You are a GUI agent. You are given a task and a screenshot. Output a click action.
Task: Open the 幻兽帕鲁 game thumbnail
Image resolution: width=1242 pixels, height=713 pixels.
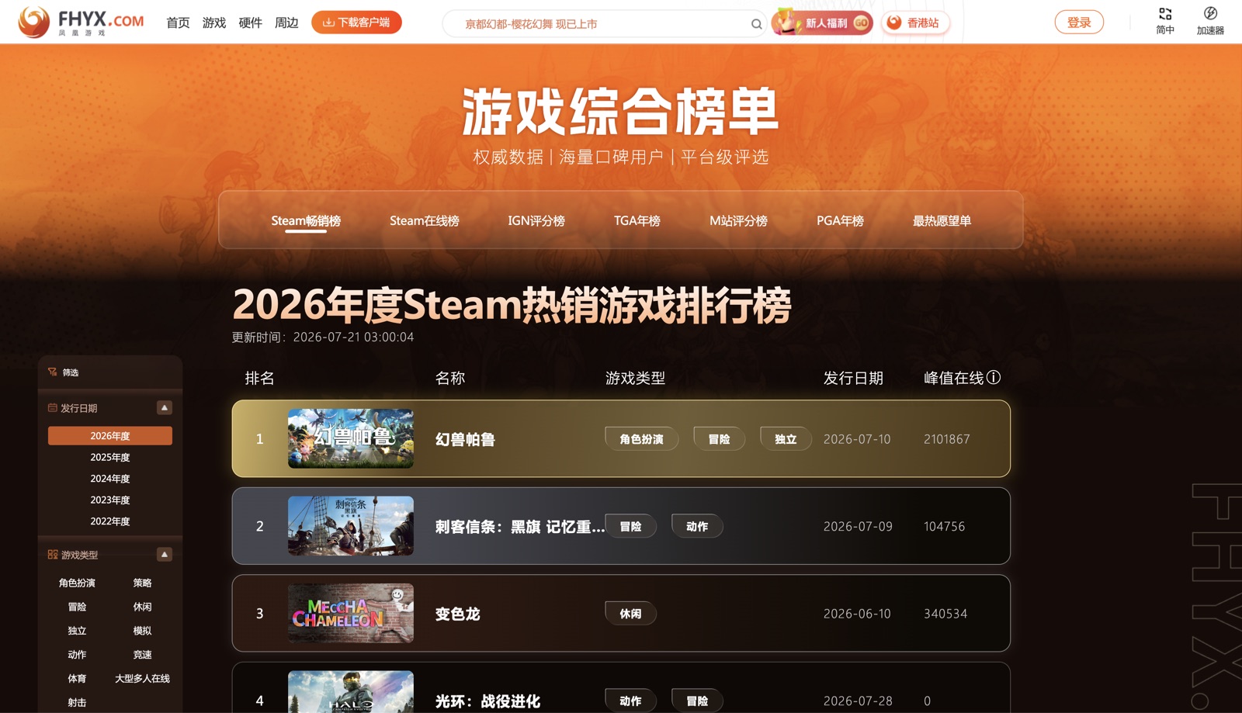pyautogui.click(x=351, y=438)
